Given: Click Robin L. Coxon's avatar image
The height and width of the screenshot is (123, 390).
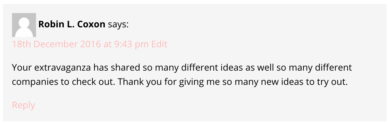Looking at the screenshot, I should (24, 25).
